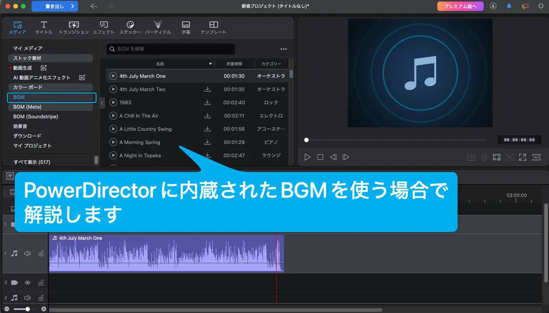
Task: Preview the A Chill In The Air track
Action: [x=113, y=116]
